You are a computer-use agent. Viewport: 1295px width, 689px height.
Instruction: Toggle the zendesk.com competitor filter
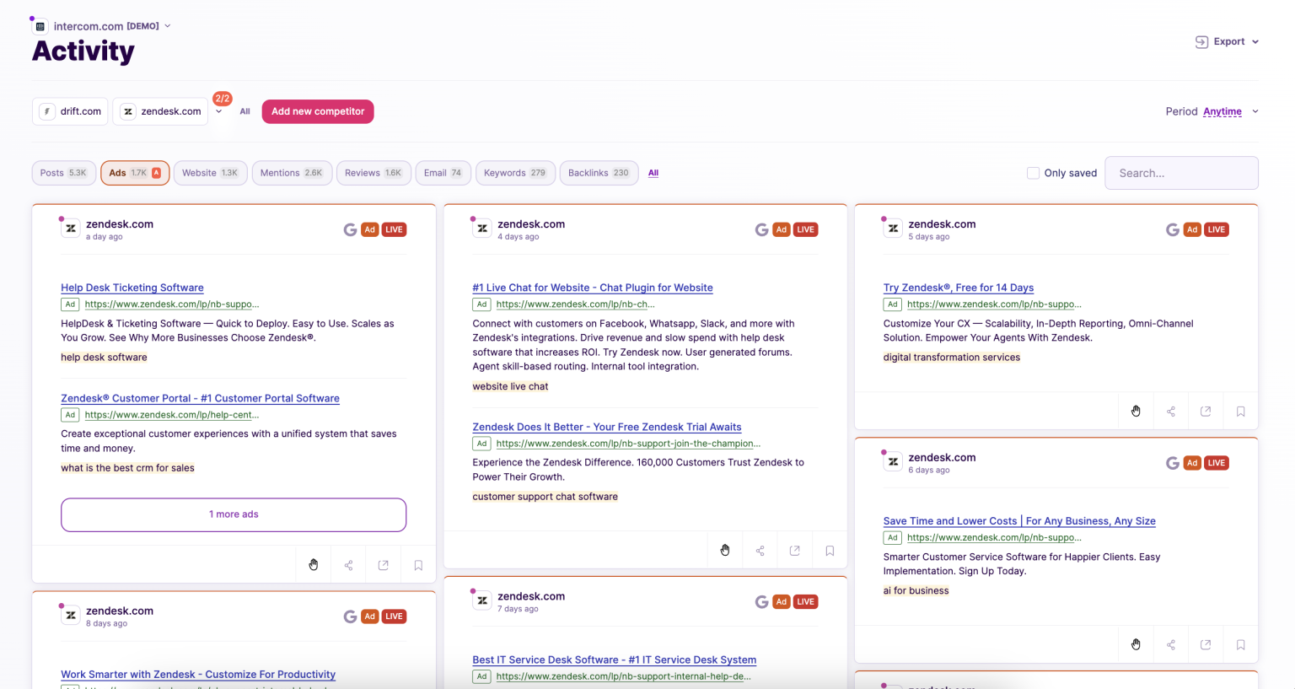(160, 110)
